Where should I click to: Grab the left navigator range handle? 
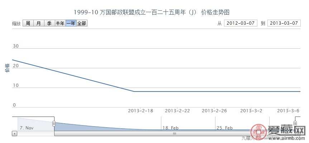click(54, 124)
